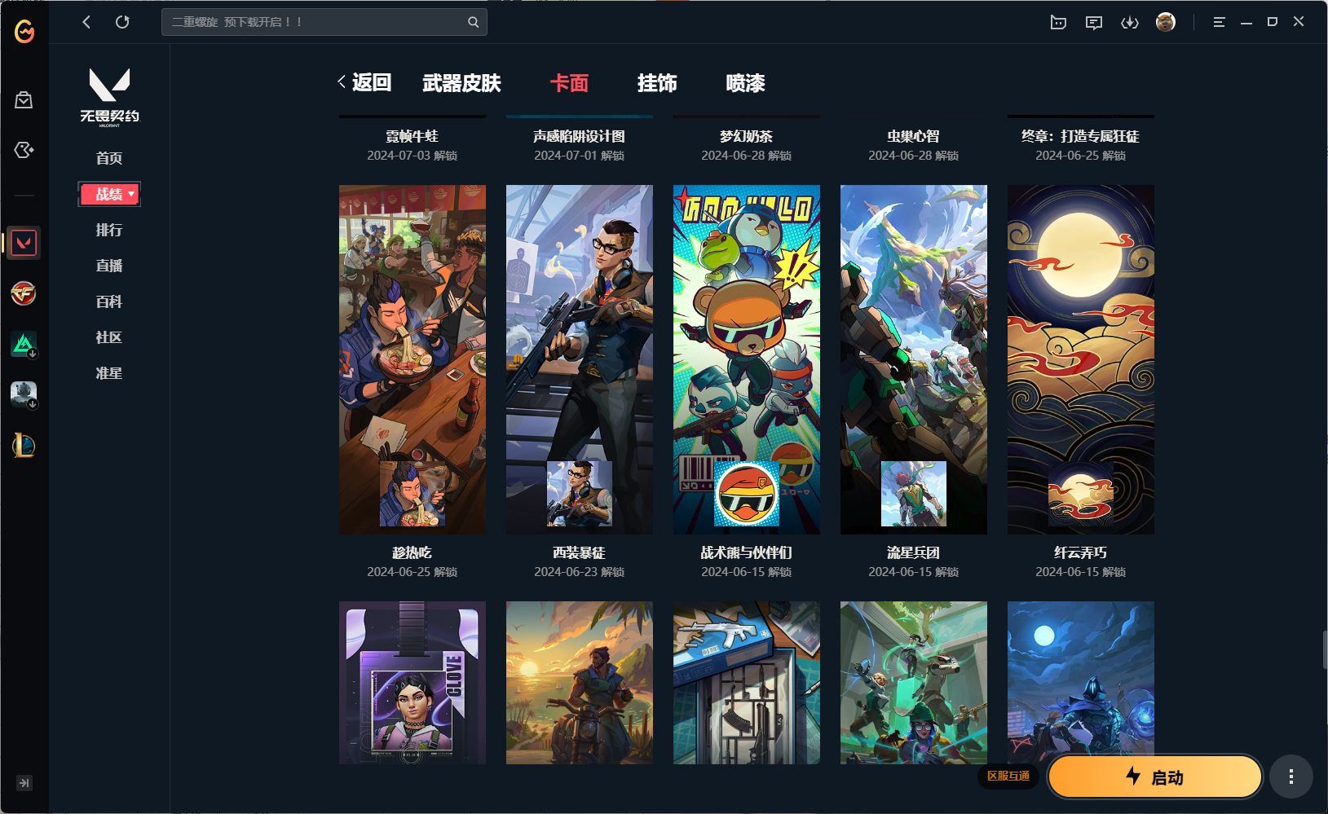Switch to the 挂饰 tab
The image size is (1328, 814).
(658, 83)
